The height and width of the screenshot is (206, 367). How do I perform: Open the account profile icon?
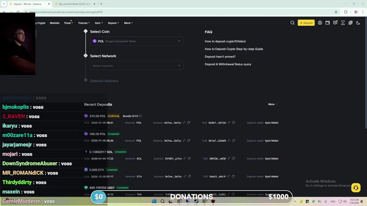point(320,23)
